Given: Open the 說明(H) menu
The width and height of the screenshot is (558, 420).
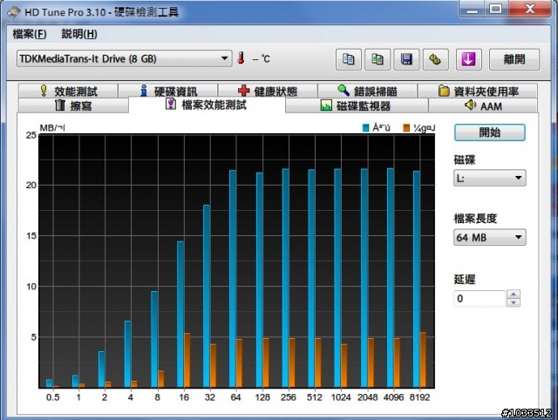Looking at the screenshot, I should [x=79, y=34].
